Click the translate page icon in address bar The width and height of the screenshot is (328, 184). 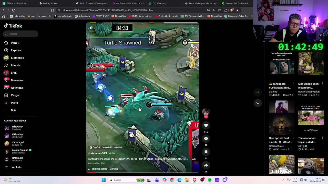(x=214, y=10)
